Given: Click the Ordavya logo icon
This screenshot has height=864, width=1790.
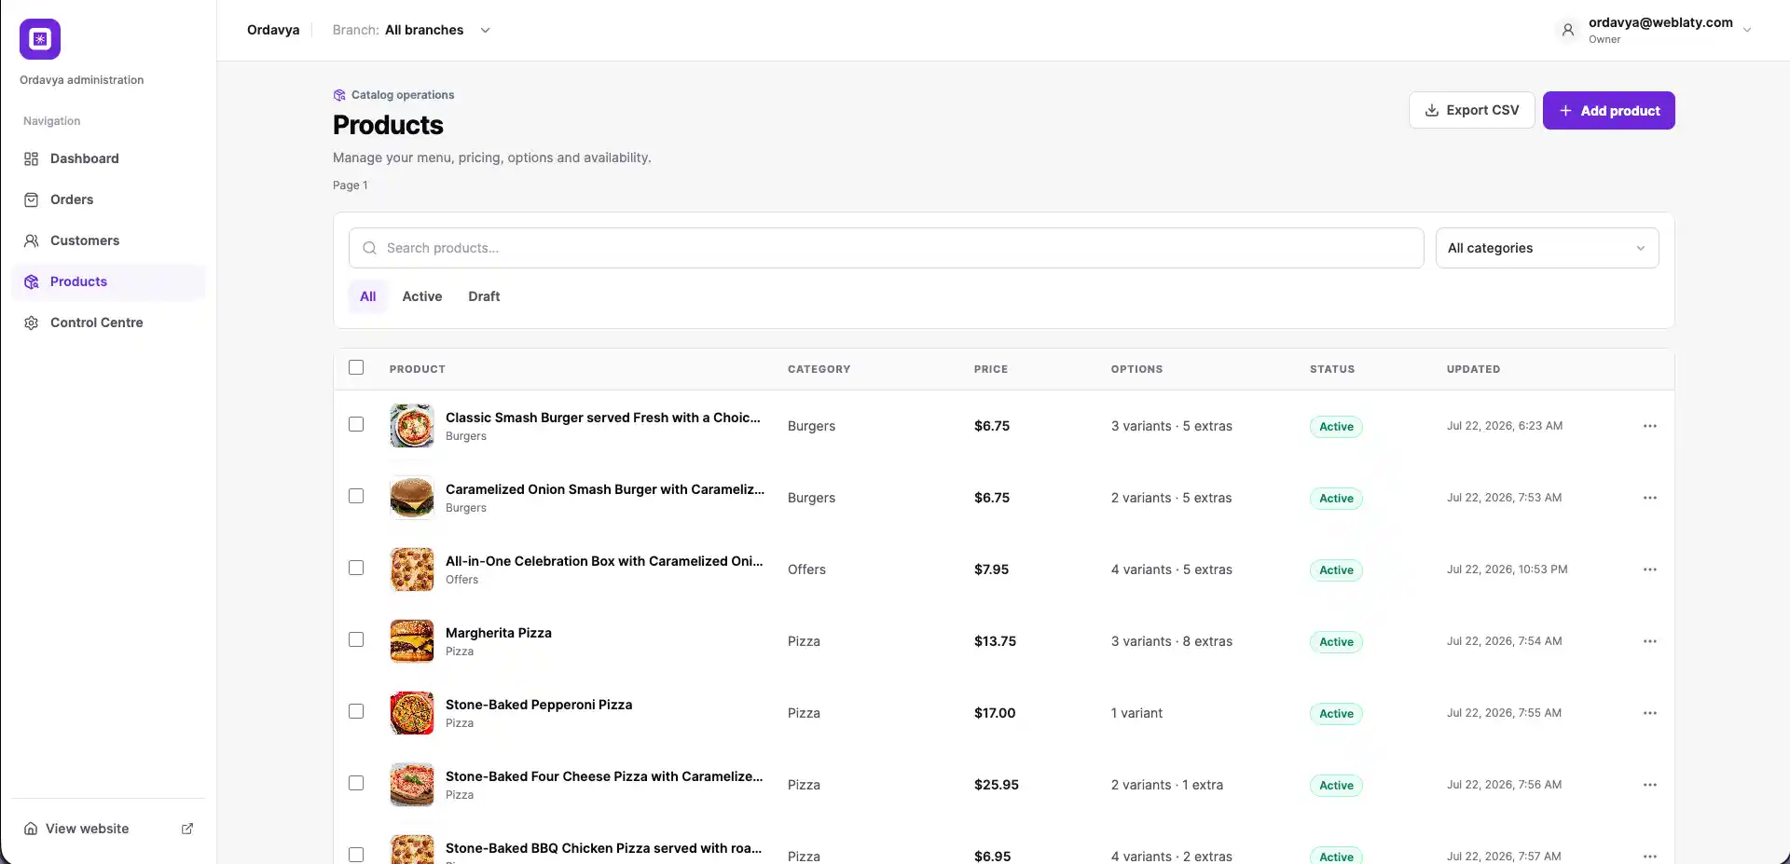Looking at the screenshot, I should pyautogui.click(x=40, y=39).
